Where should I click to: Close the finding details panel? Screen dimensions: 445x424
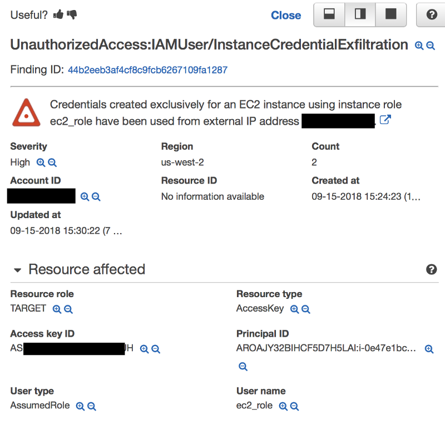tap(286, 16)
